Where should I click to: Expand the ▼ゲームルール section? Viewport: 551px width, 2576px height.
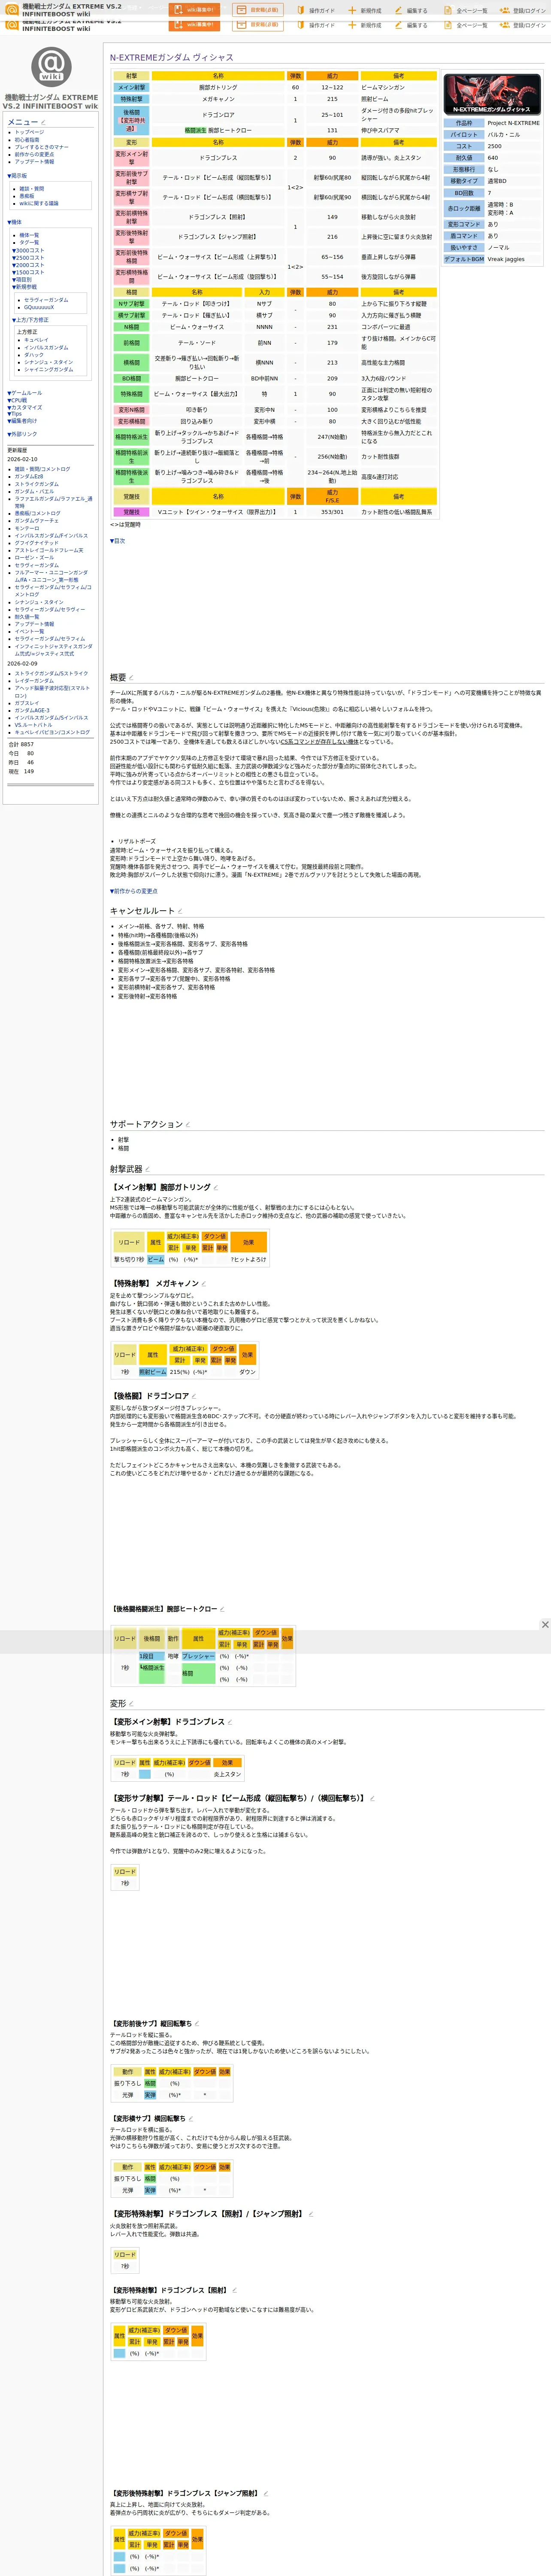coord(25,393)
